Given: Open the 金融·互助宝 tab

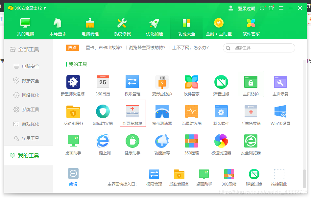Looking at the screenshot, I should point(219,27).
